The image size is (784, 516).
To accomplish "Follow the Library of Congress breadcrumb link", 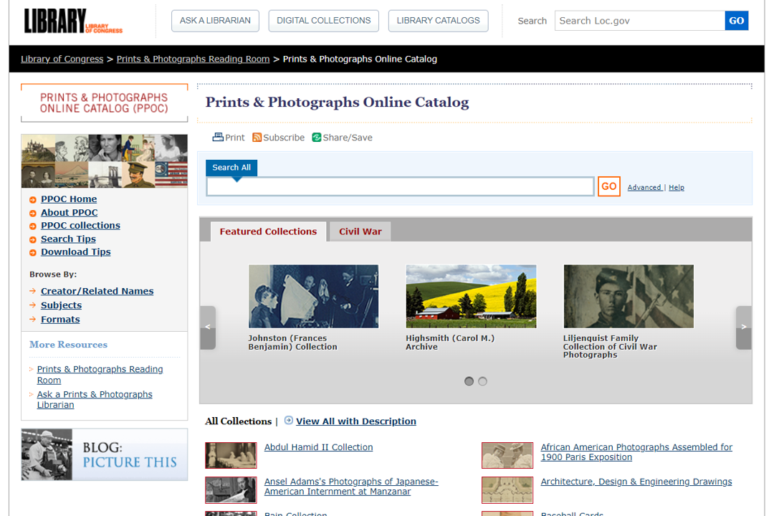I will (62, 59).
